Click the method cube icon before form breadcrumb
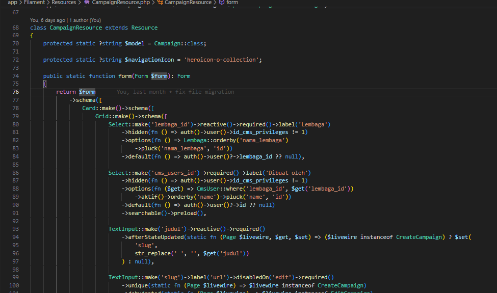 pyautogui.click(x=222, y=2)
